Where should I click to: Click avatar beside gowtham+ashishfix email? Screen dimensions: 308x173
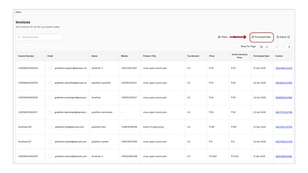pos(50,83)
